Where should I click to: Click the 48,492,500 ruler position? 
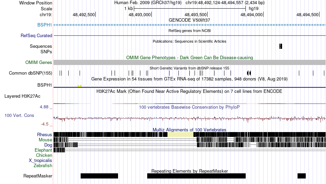tap(84, 14)
